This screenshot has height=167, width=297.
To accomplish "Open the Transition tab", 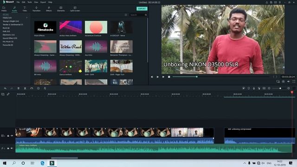I will coord(36,9).
